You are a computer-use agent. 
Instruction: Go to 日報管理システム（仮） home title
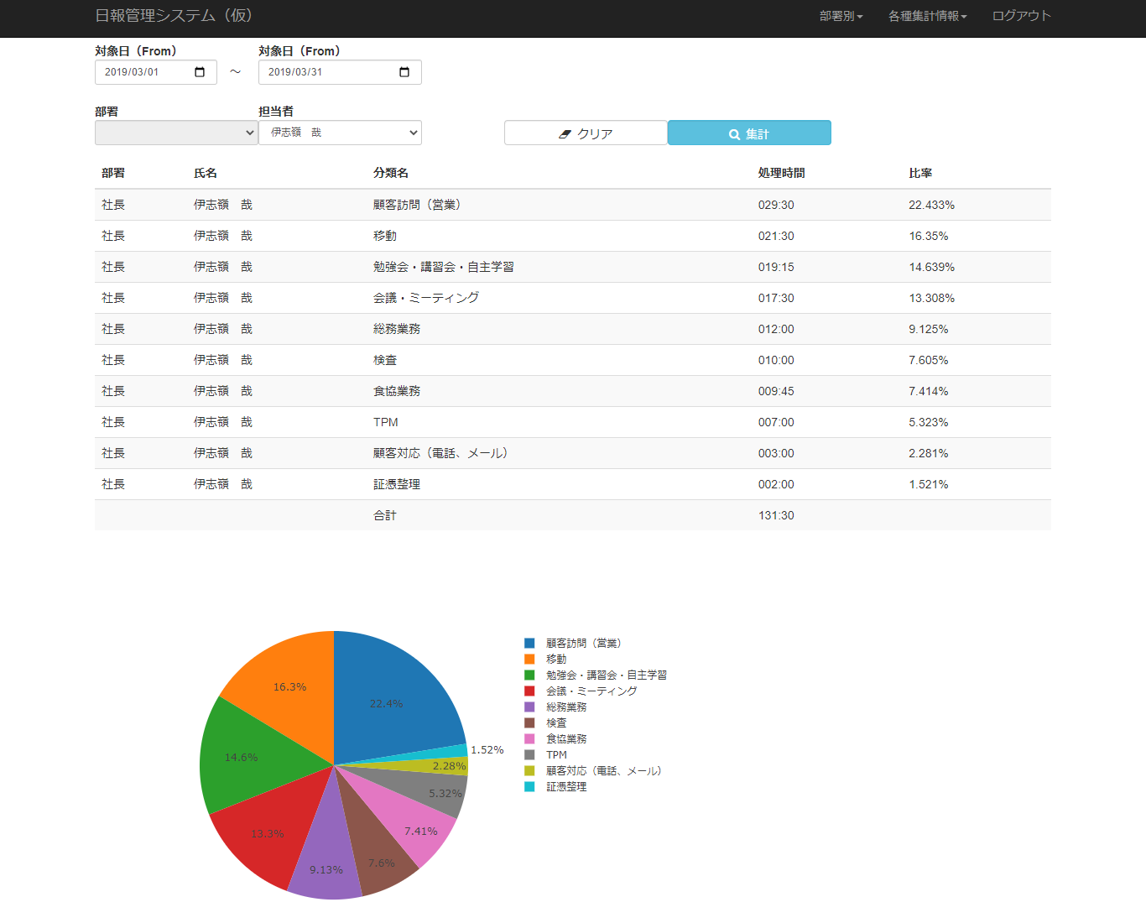click(x=175, y=16)
